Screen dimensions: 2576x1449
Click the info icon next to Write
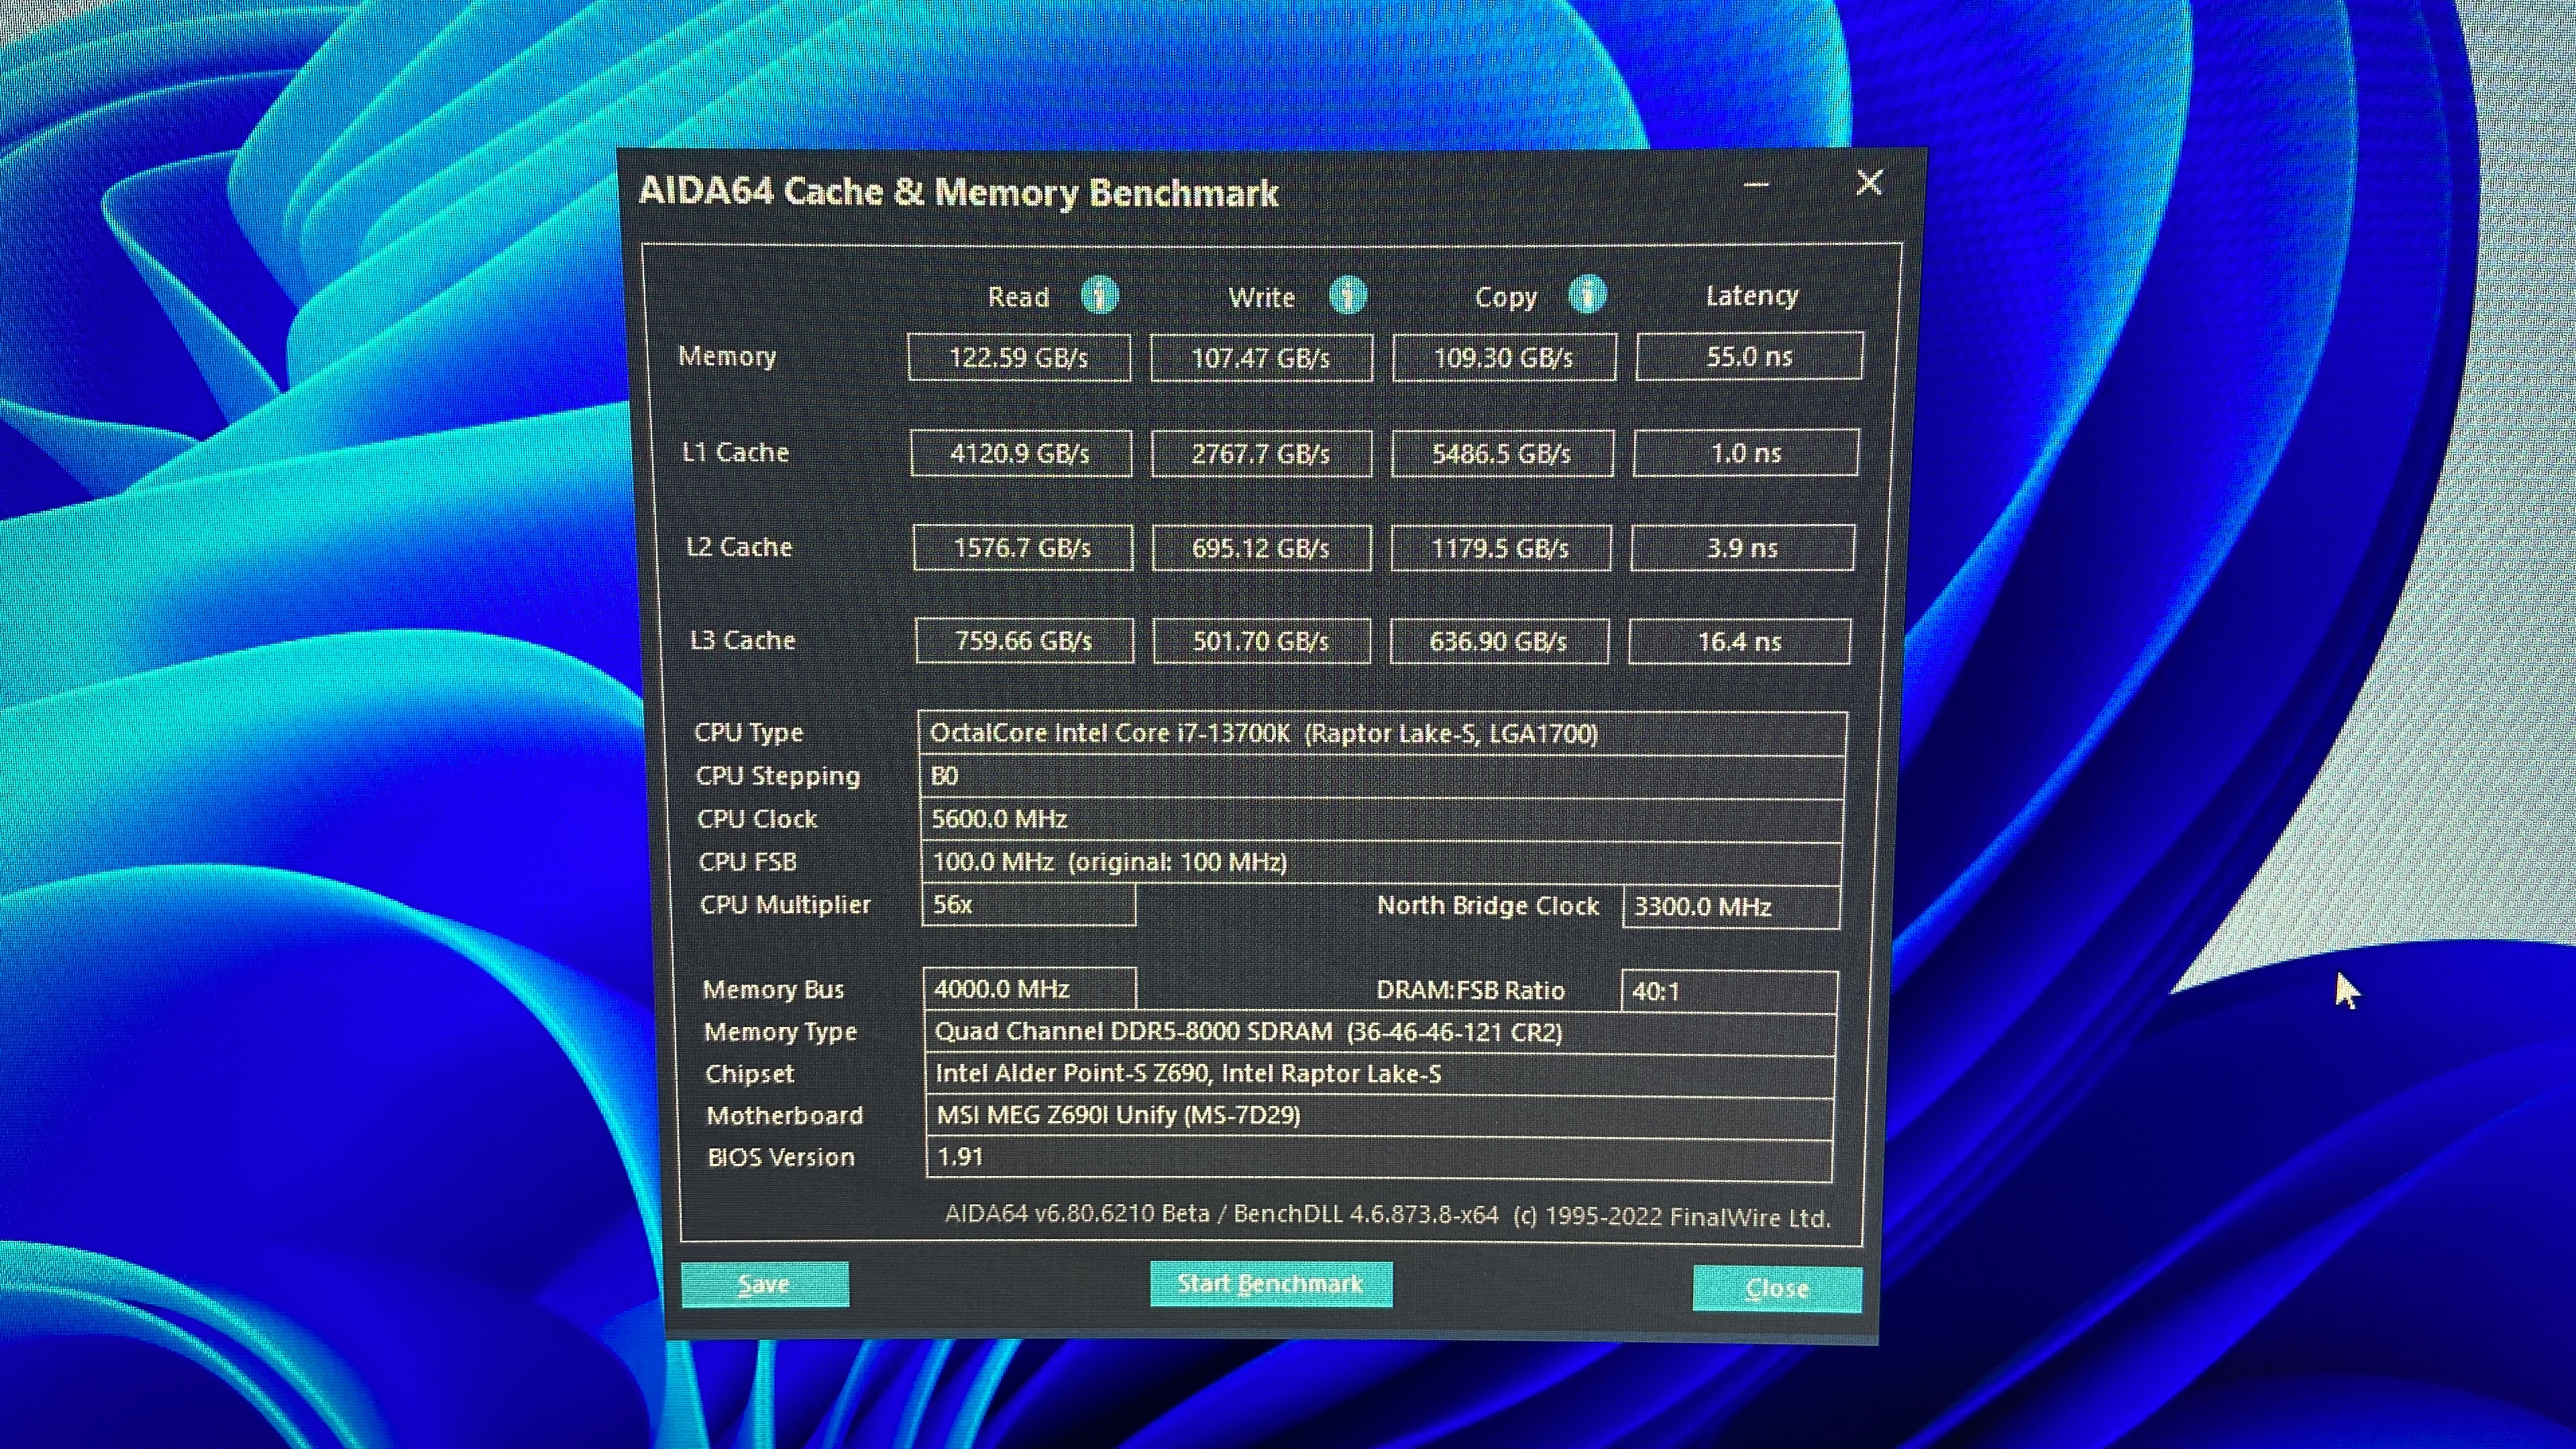point(1348,295)
